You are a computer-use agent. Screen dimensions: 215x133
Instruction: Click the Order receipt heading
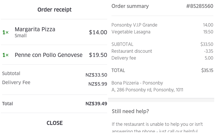[54, 10]
